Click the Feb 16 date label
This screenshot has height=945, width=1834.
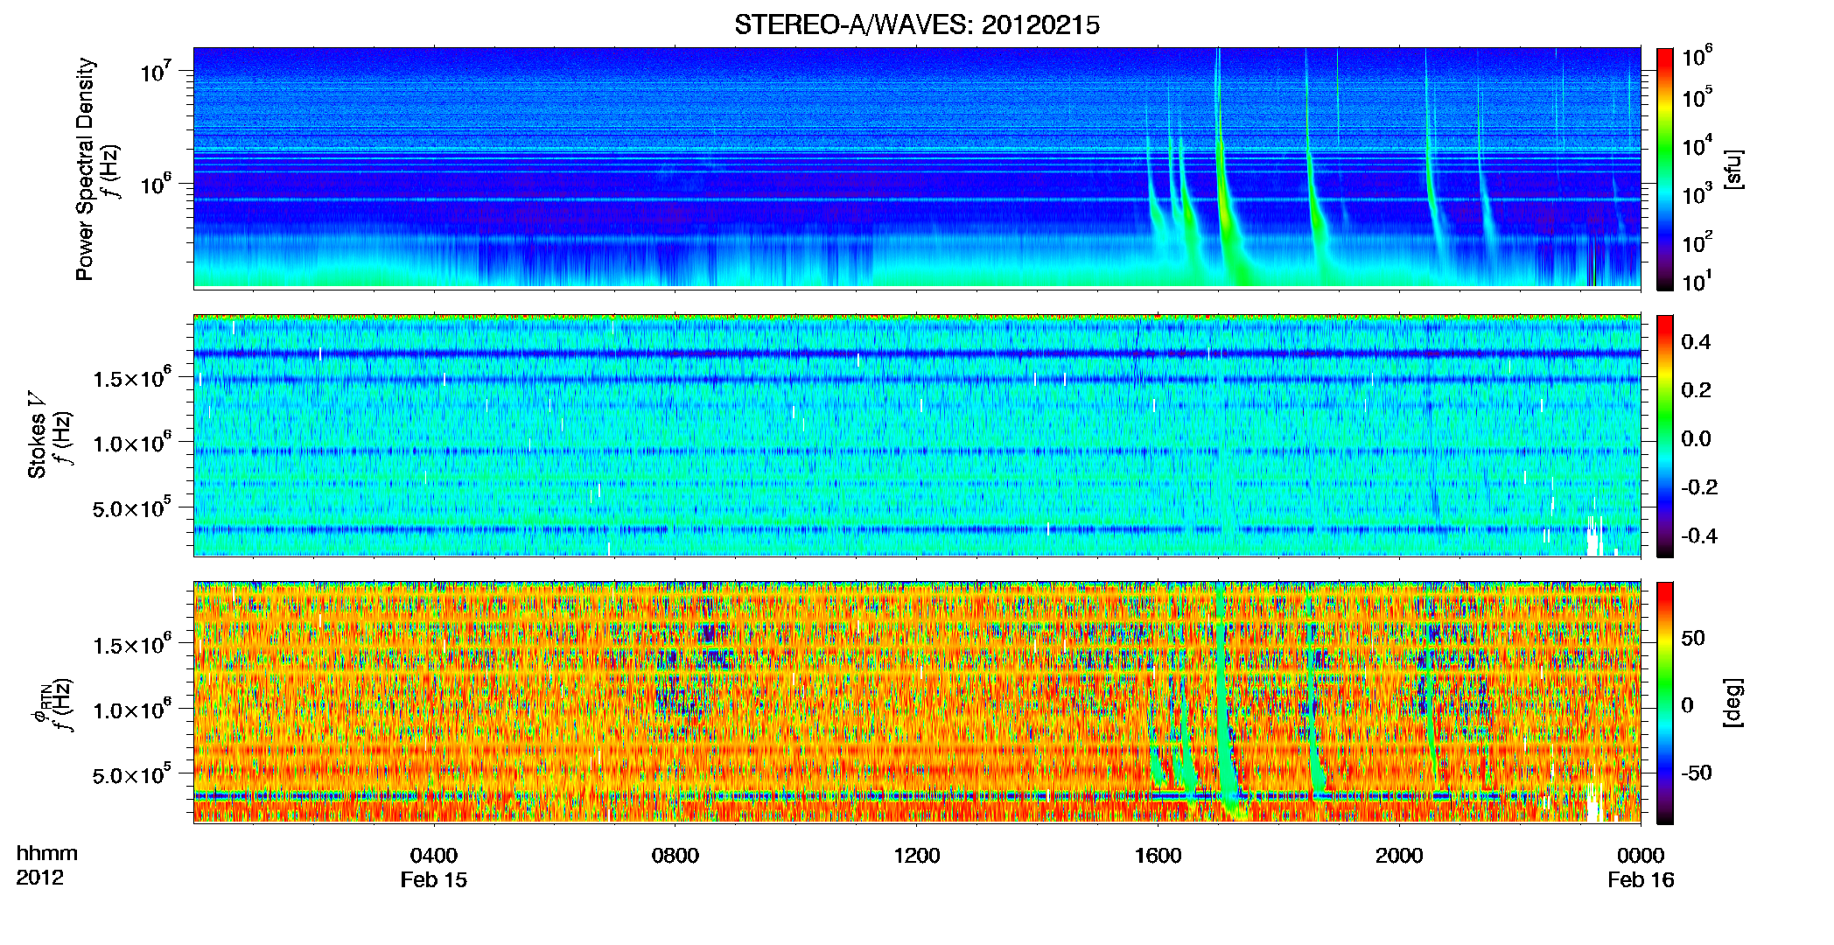tap(1641, 879)
